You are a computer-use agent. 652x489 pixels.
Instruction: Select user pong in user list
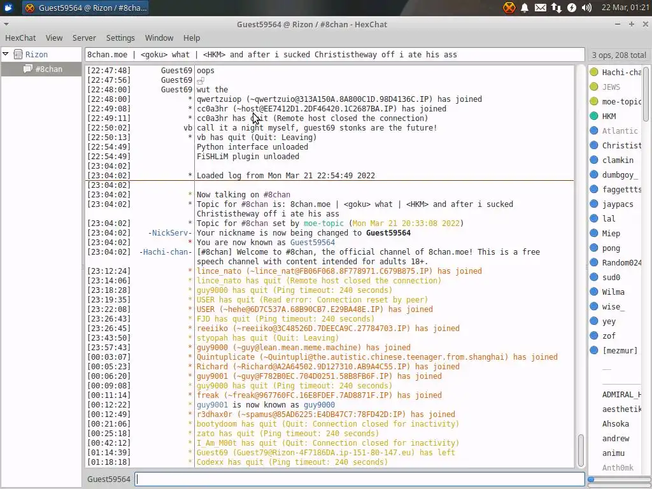point(611,248)
